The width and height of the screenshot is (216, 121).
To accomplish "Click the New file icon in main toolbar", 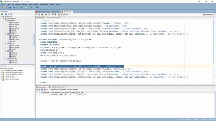I will coord(2,7).
